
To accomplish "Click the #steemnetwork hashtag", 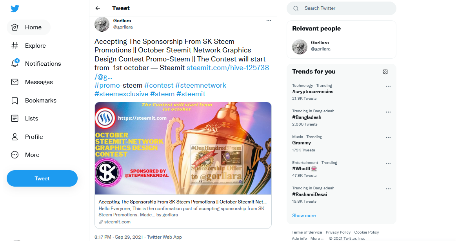I will [x=201, y=85].
